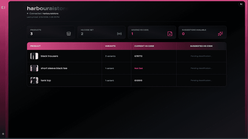This screenshot has height=139, width=248.
Task: Open the N avatar badge
Action: (241, 4)
